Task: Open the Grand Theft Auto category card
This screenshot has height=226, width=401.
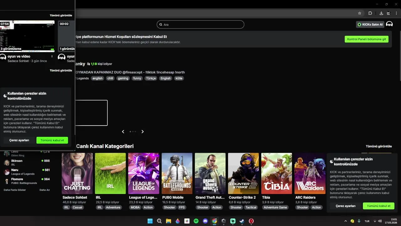Action: tap(210, 173)
